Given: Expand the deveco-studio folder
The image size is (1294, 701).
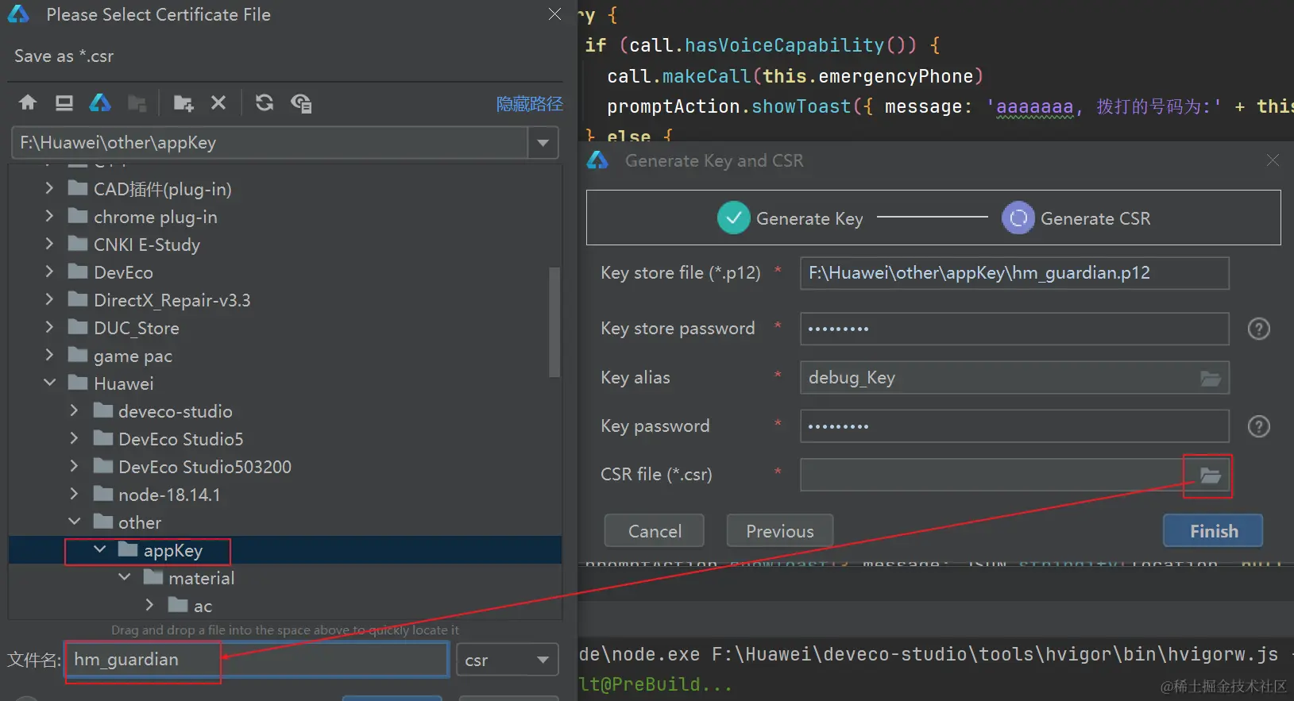Looking at the screenshot, I should (x=74, y=410).
